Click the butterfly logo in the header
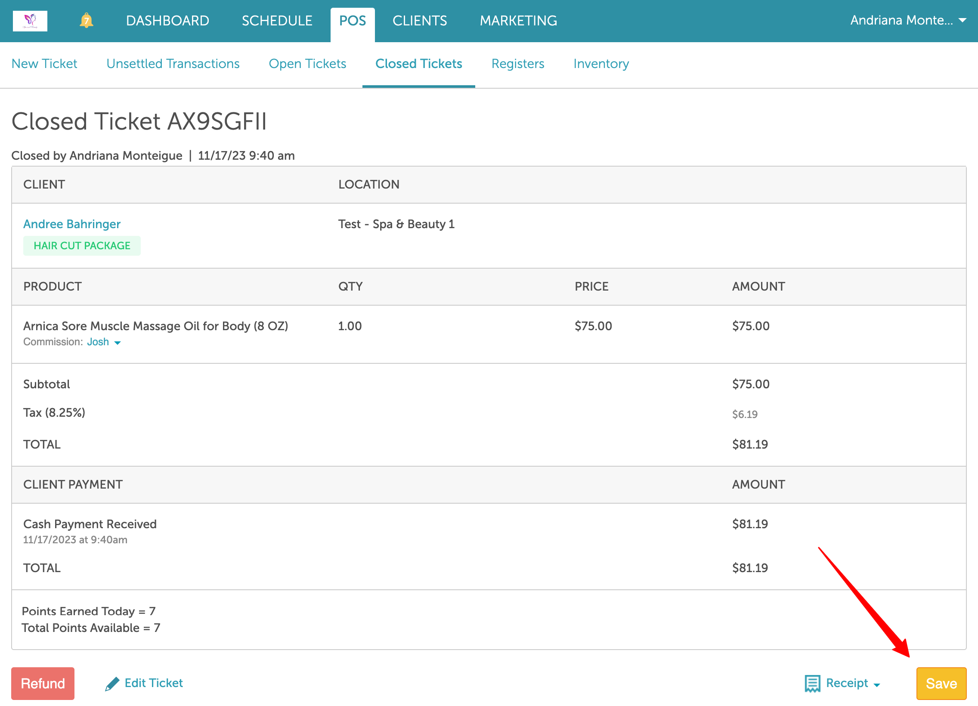Screen dimensions: 978x706 click(30, 20)
